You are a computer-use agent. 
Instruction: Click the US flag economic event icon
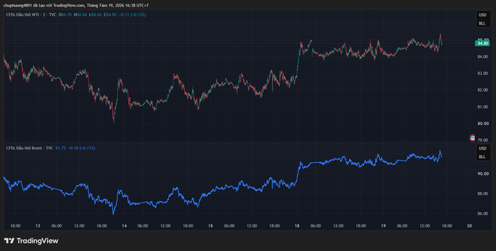coord(473,138)
